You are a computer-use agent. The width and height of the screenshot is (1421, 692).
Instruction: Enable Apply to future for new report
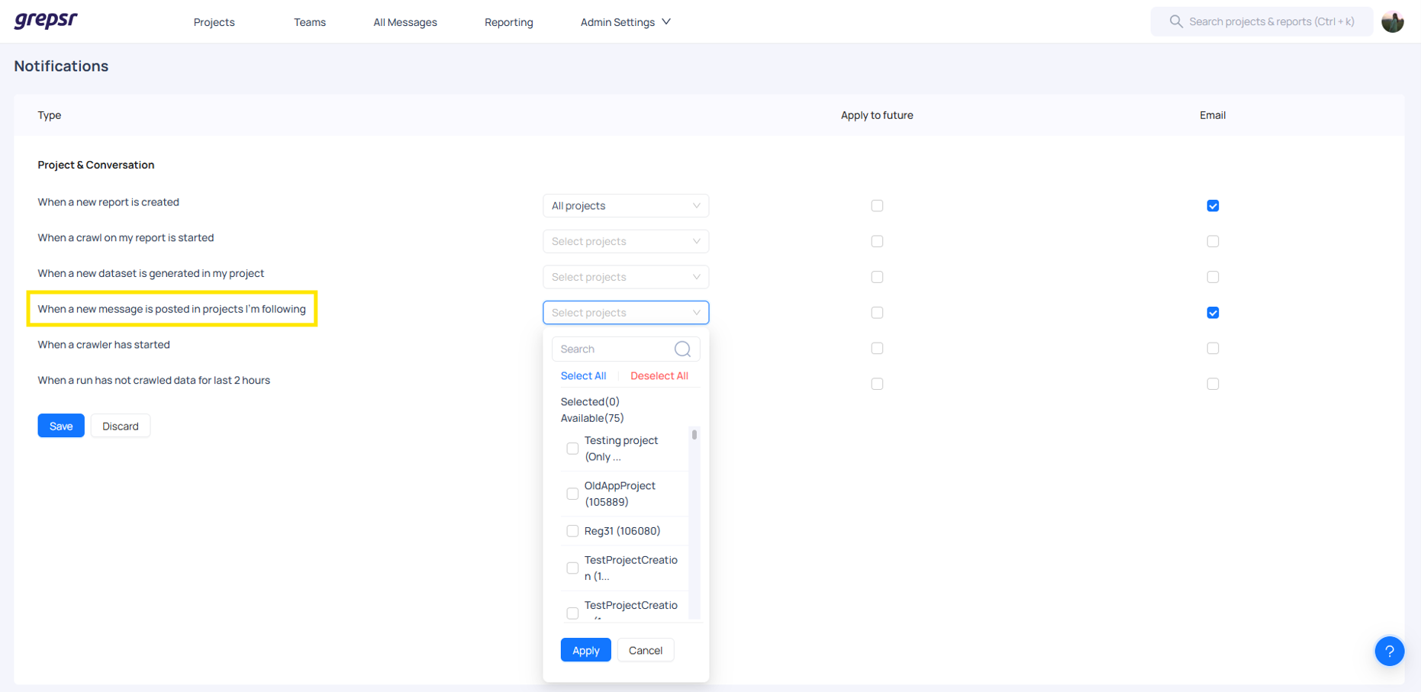click(877, 206)
